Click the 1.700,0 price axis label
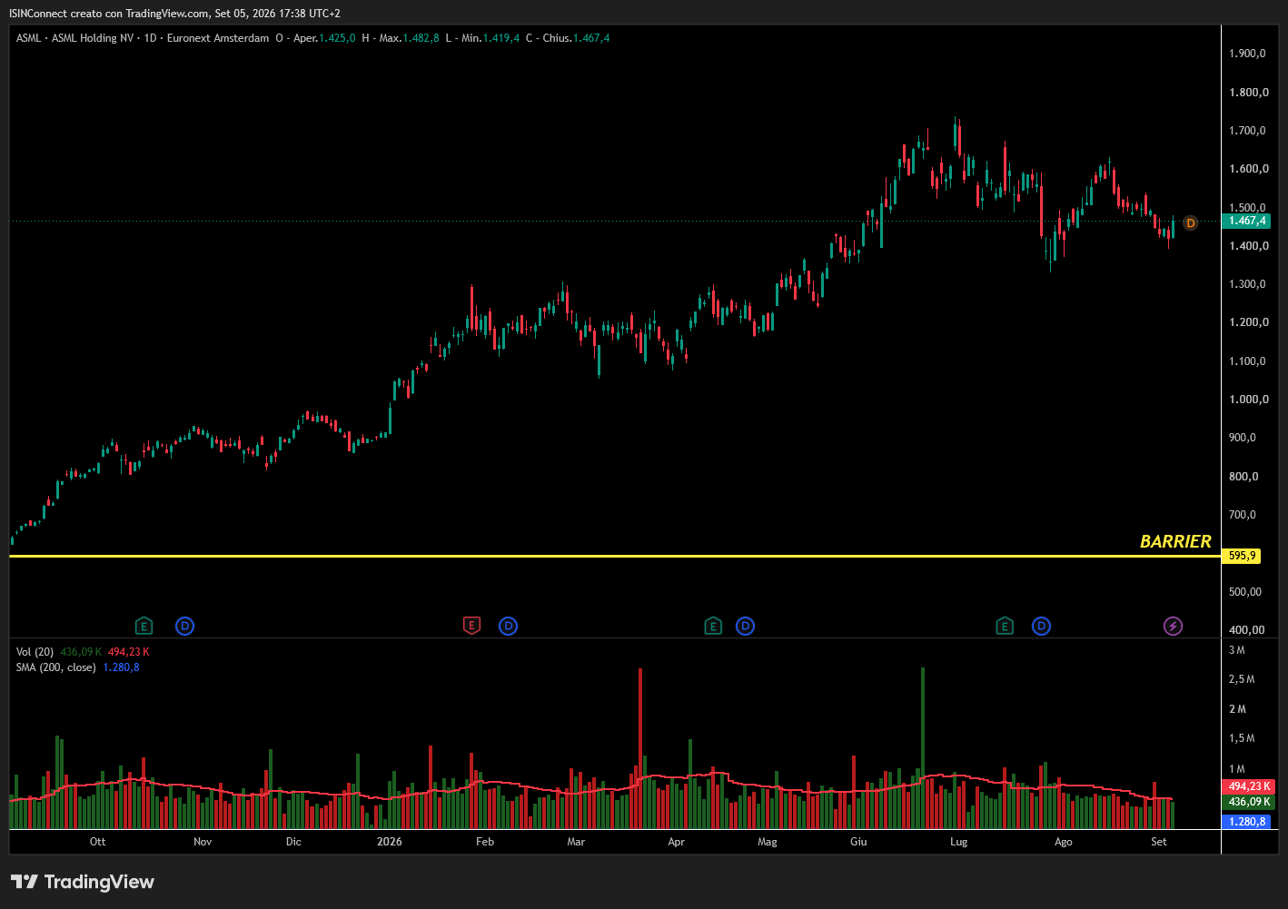The image size is (1288, 909). coord(1247,131)
